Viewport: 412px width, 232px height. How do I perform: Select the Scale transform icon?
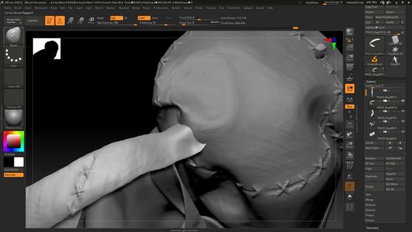[x=80, y=21]
